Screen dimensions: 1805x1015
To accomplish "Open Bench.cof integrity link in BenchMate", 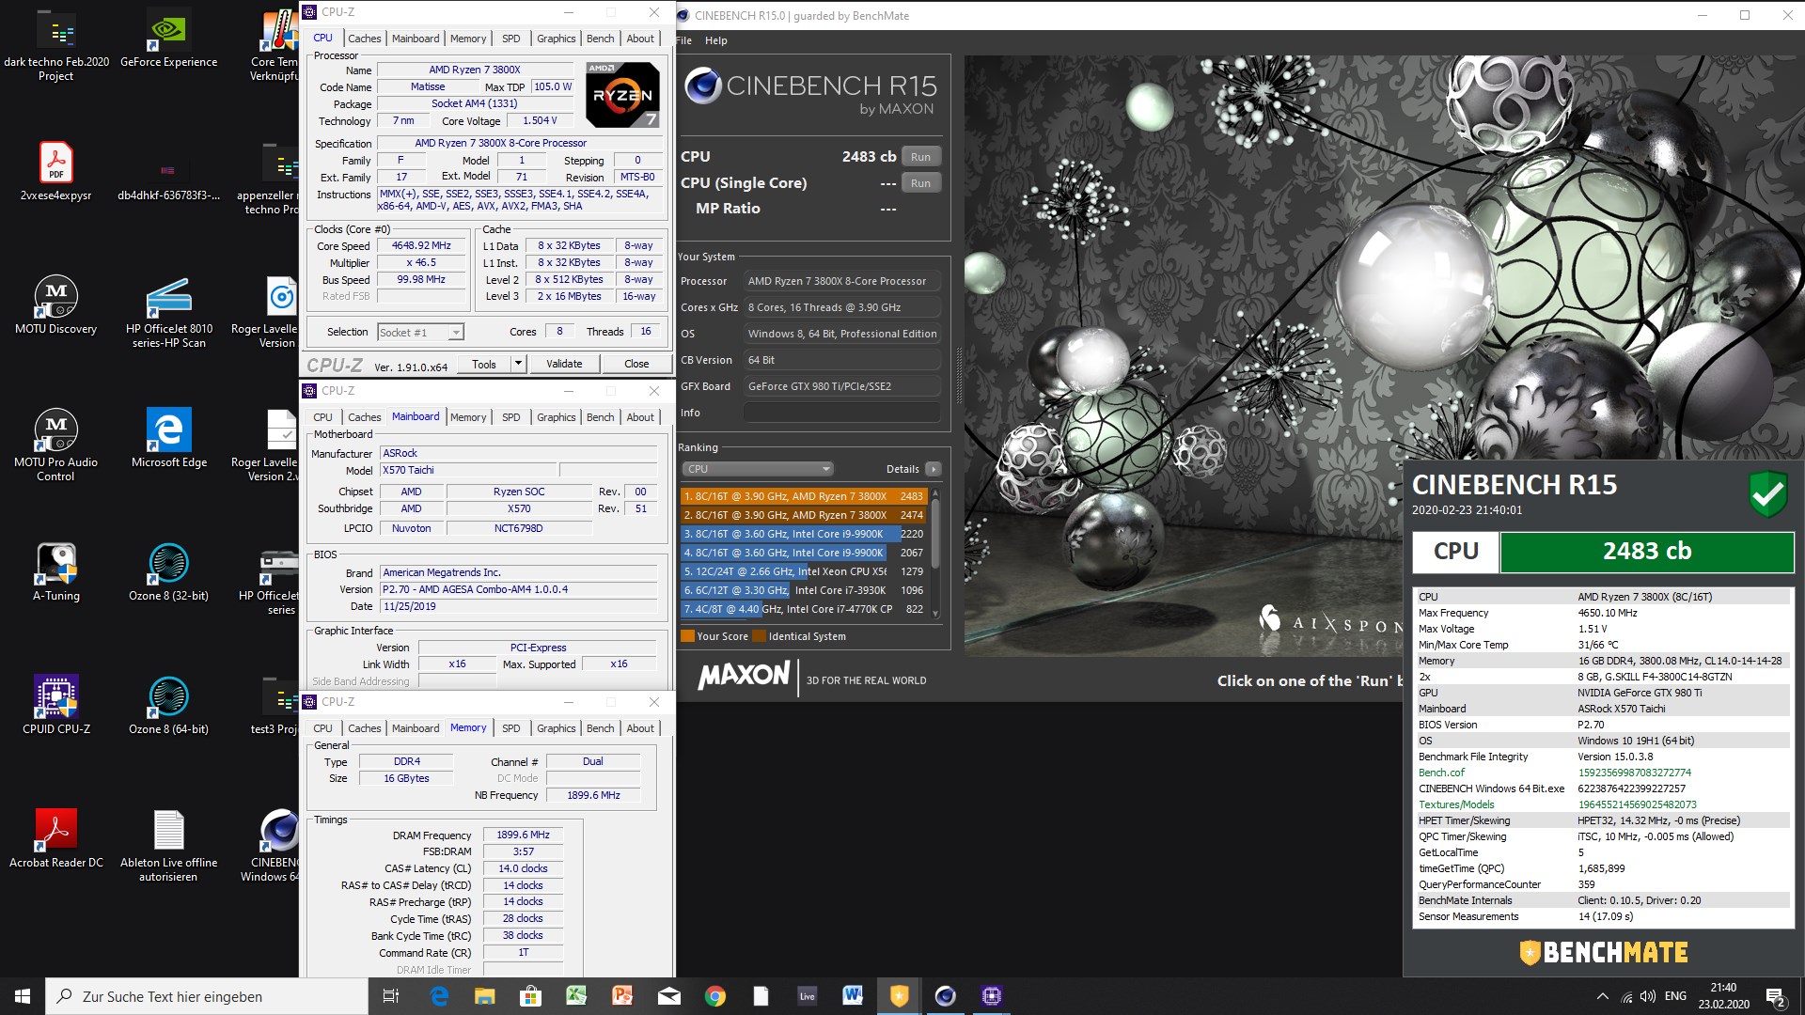I will 1441,773.
